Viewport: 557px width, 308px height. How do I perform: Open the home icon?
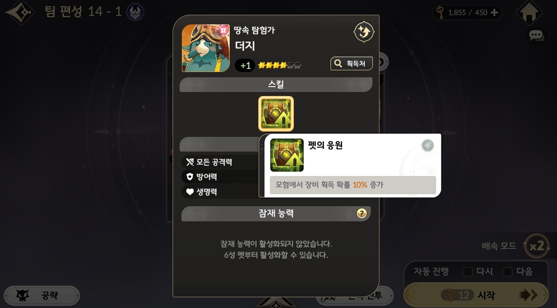click(x=529, y=12)
